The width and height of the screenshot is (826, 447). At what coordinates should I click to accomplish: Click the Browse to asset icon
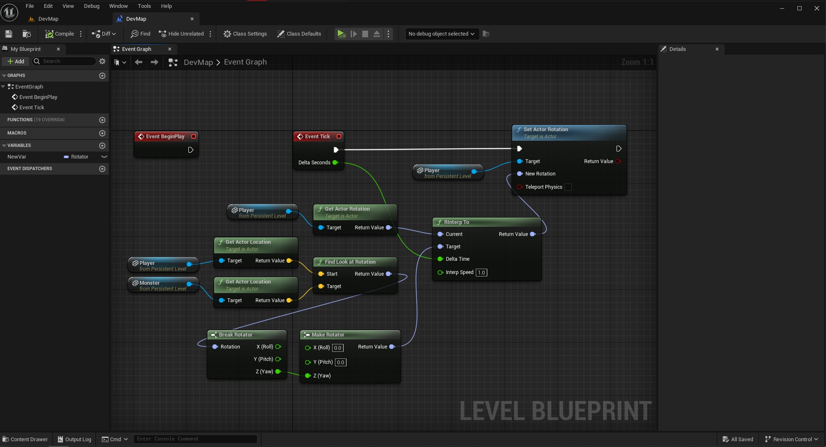pyautogui.click(x=26, y=34)
